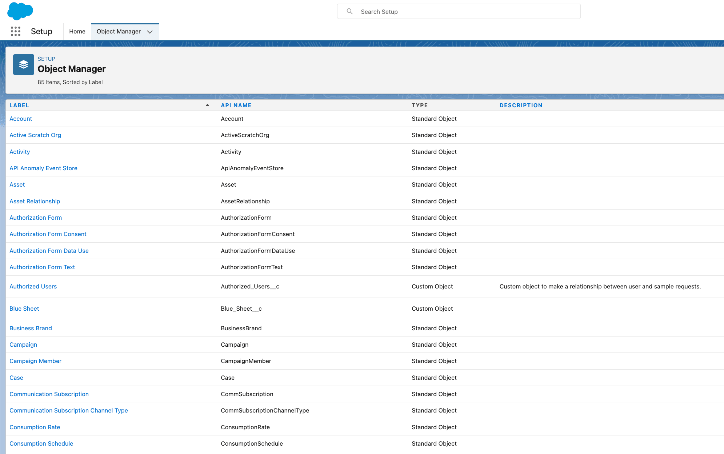Click the search magnifier icon

pyautogui.click(x=349, y=11)
